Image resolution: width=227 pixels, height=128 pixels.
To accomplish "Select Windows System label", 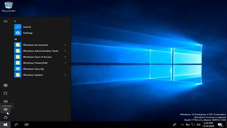I will point(33,75).
